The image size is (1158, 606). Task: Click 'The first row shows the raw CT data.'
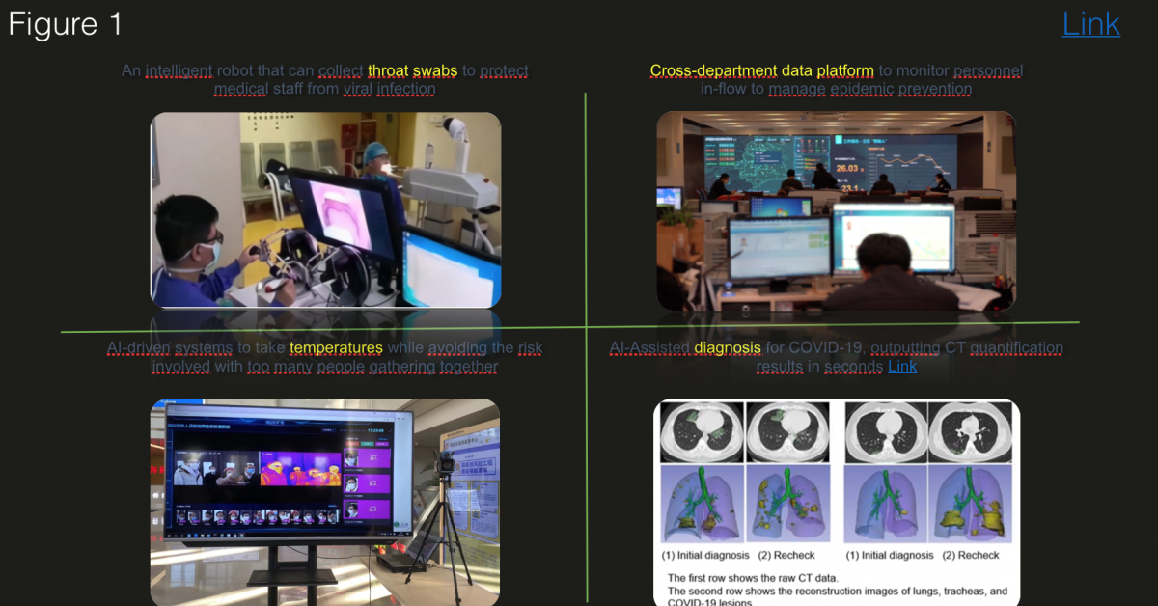pos(754,577)
